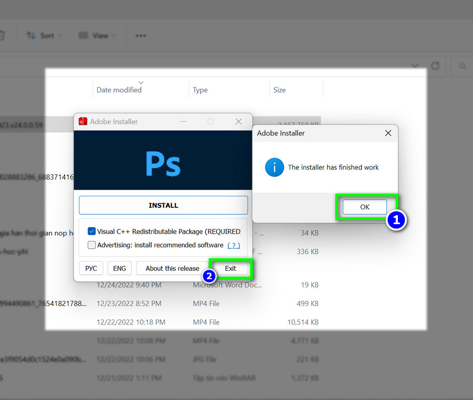Select the Microsoft Word Doc row

[160, 285]
